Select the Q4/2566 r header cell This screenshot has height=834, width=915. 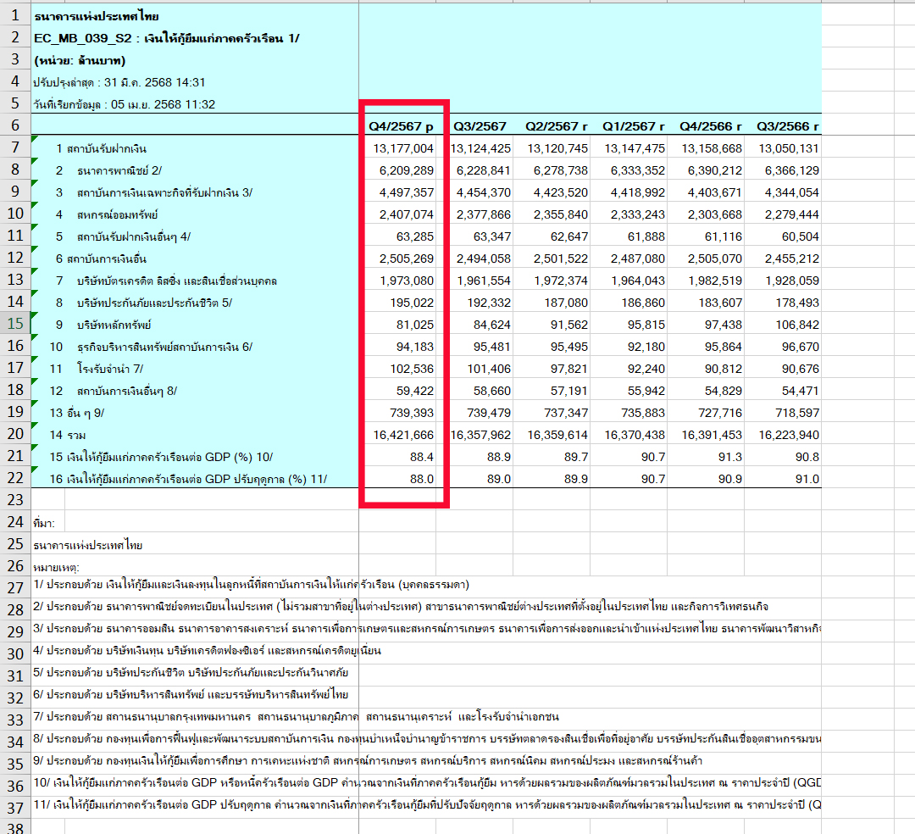(710, 126)
